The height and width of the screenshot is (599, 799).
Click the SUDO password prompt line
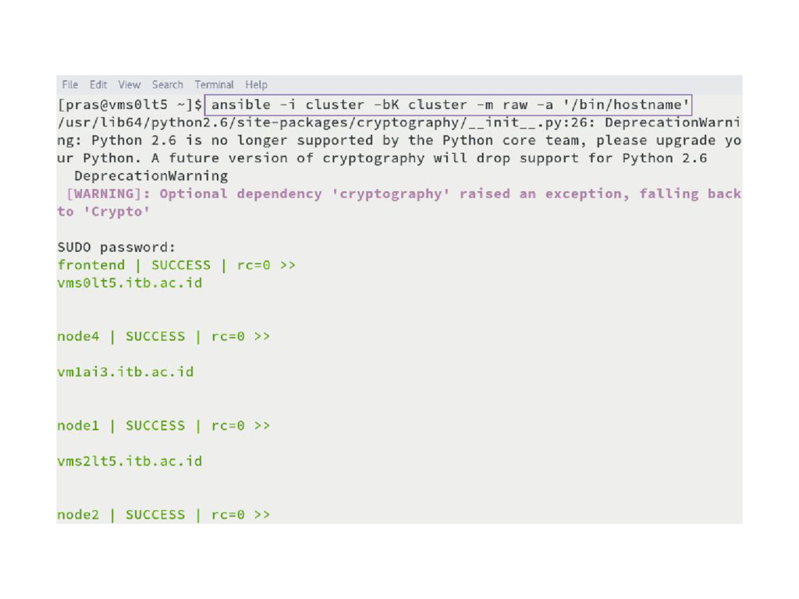coord(116,247)
